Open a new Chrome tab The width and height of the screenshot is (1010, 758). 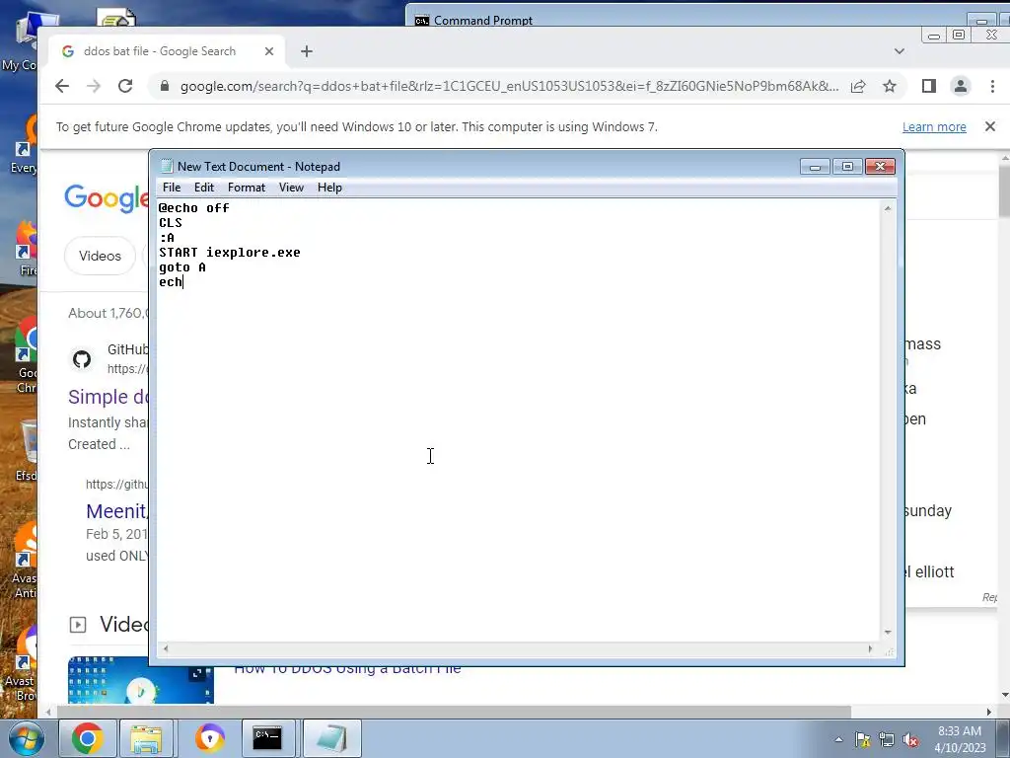pos(307,51)
